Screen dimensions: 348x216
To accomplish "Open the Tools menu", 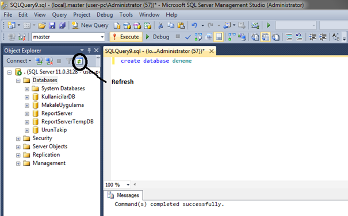I will 126,14.
